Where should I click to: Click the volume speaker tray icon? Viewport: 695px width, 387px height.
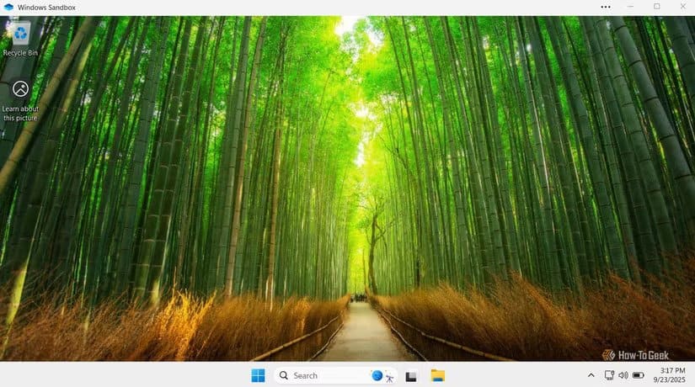623,375
